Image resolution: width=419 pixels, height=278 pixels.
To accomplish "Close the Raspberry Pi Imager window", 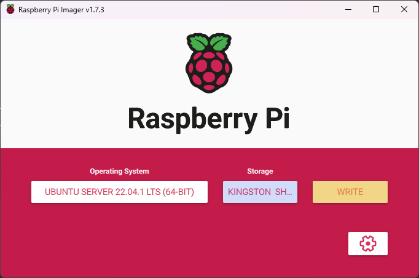I will pyautogui.click(x=404, y=10).
